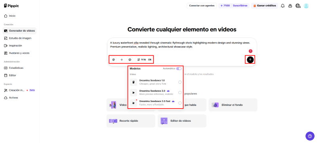
Task: Click the Dreamina Seedance 1.0 model icon
Action: click(x=134, y=82)
